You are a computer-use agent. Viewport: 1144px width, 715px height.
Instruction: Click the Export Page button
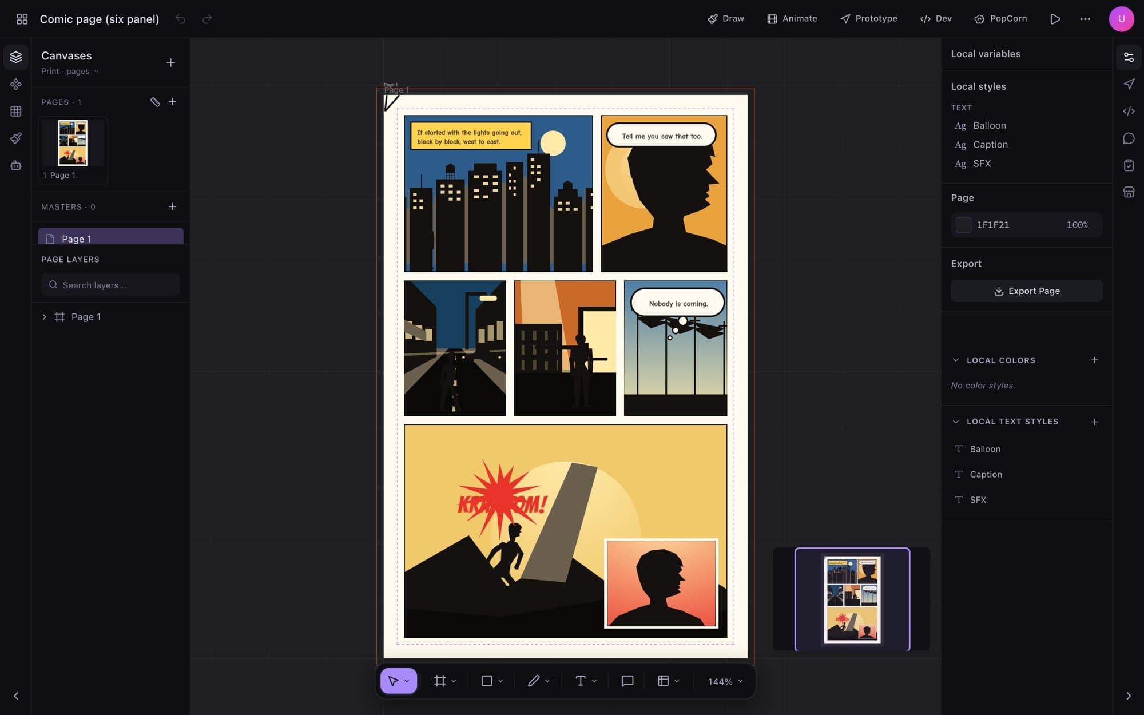click(1026, 291)
